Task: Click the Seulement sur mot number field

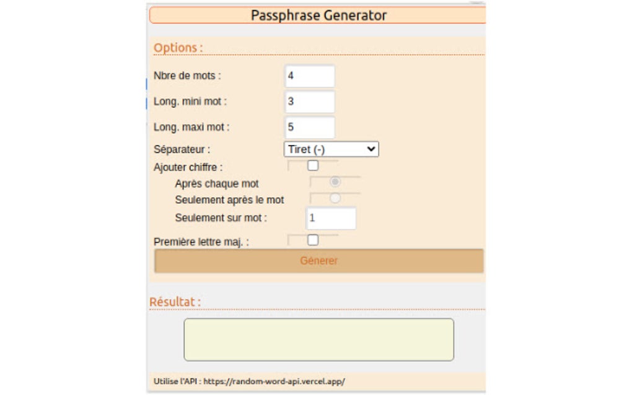Action: [330, 218]
